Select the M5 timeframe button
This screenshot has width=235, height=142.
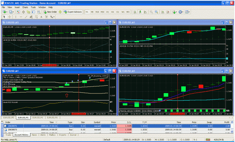[x=92, y=12]
